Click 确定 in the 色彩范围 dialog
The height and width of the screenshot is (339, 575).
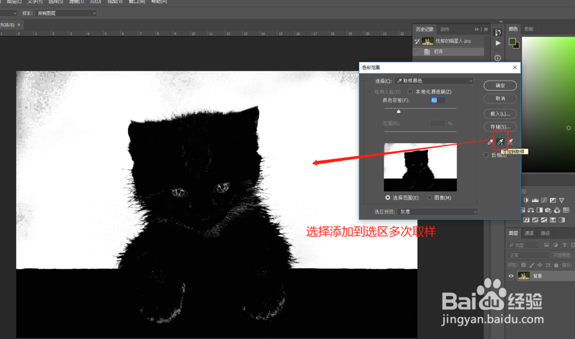pos(500,86)
